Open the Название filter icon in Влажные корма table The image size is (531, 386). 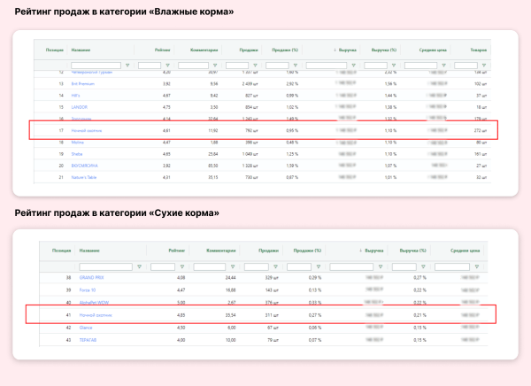[x=127, y=66]
